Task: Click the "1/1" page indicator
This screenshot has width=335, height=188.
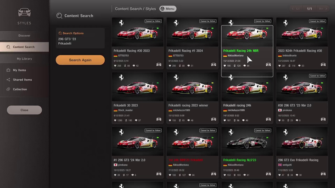Action: tap(309, 9)
